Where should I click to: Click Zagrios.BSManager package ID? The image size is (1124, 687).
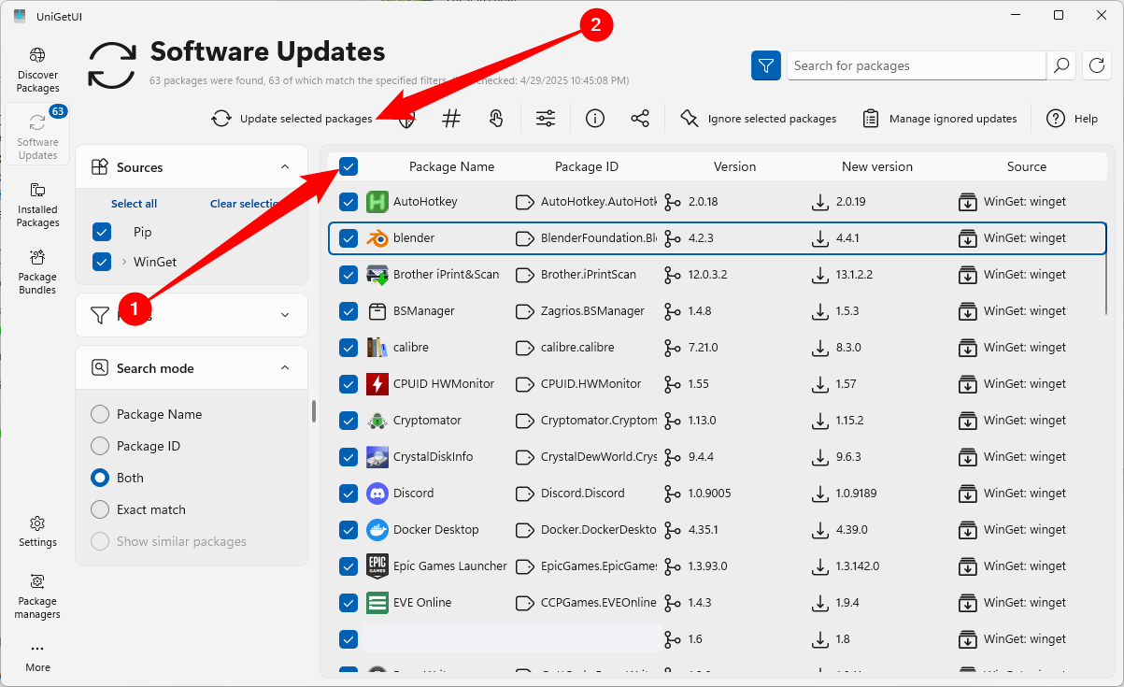pyautogui.click(x=592, y=310)
